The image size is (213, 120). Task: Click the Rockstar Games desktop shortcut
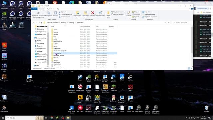pos(80,99)
